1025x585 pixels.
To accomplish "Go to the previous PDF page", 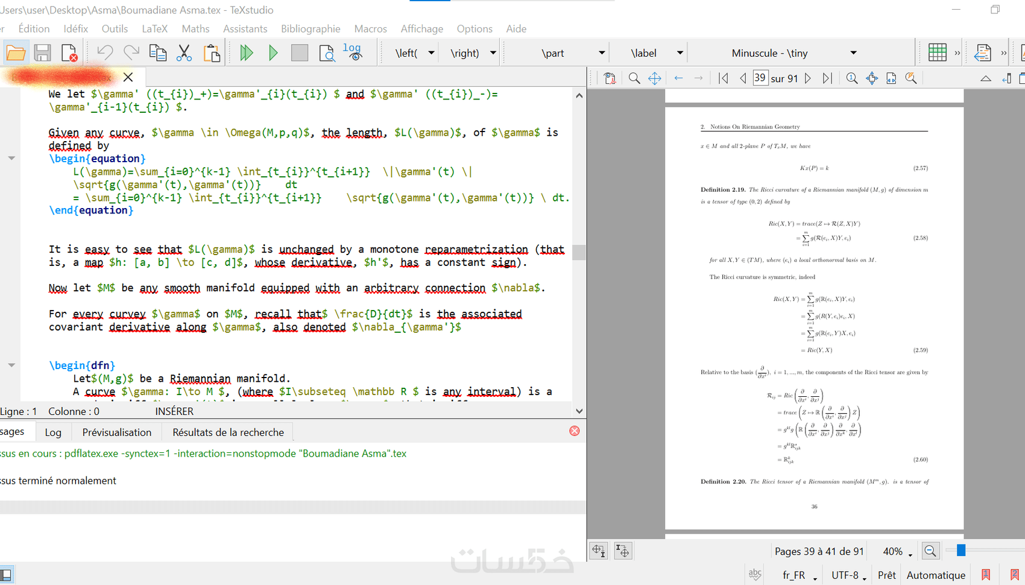I will (743, 78).
